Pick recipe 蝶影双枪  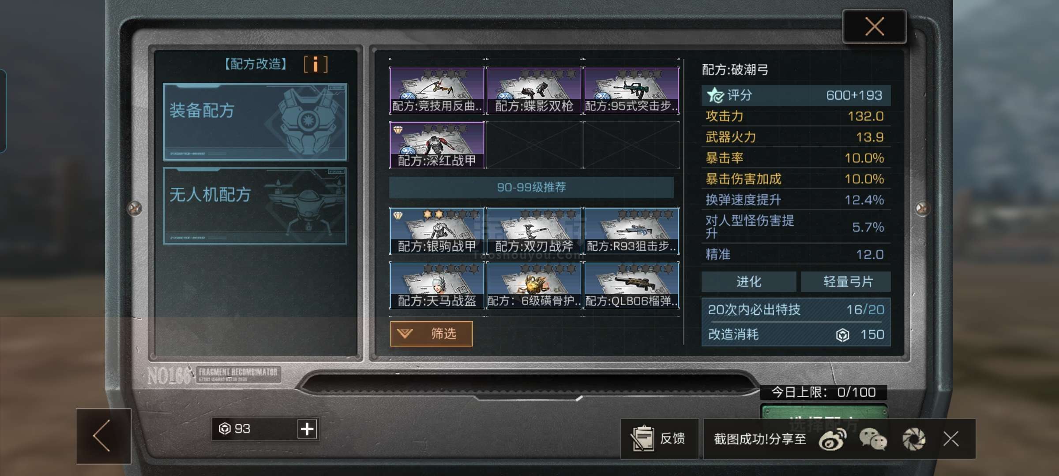pyautogui.click(x=534, y=90)
